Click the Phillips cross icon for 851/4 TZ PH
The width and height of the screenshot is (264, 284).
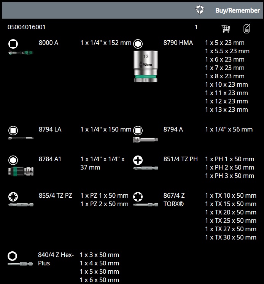(x=138, y=160)
